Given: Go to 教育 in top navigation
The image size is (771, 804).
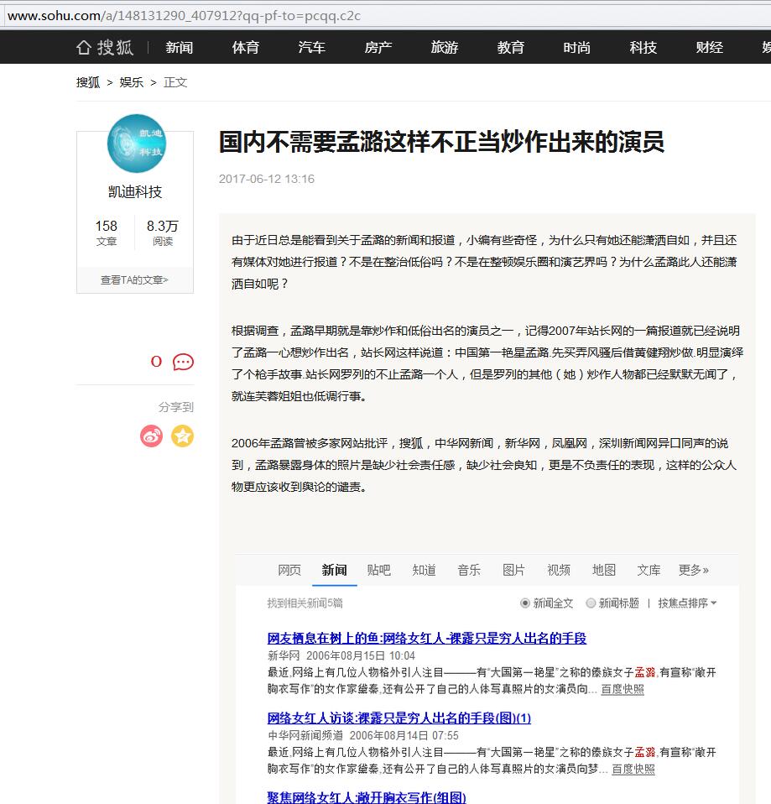Looking at the screenshot, I should pyautogui.click(x=511, y=48).
